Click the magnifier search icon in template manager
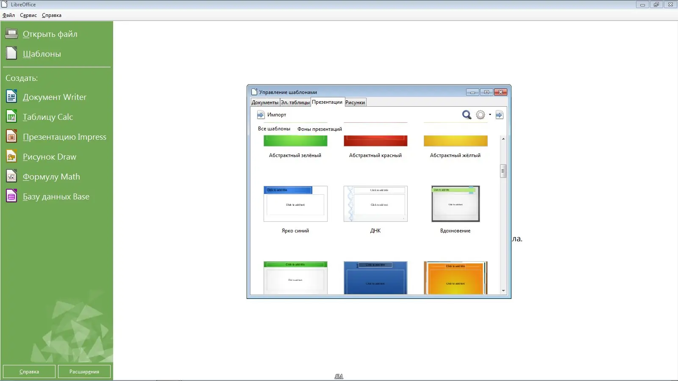The width and height of the screenshot is (678, 381). [x=467, y=115]
